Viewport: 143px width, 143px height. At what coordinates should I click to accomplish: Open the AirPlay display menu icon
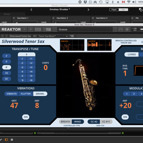pyautogui.click(x=107, y=2)
